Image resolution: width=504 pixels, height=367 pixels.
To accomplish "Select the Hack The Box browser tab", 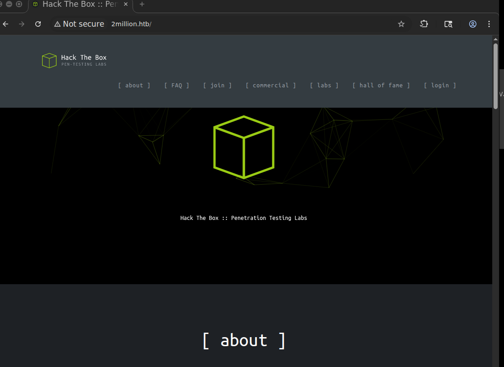I will pyautogui.click(x=81, y=5).
